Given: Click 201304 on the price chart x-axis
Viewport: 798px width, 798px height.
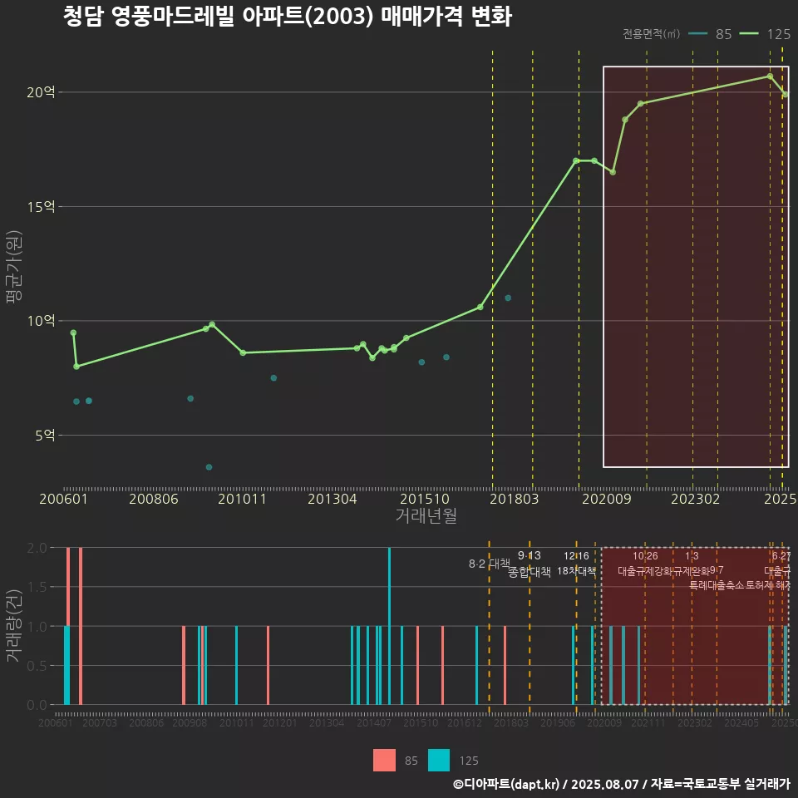Looking at the screenshot, I should (332, 499).
